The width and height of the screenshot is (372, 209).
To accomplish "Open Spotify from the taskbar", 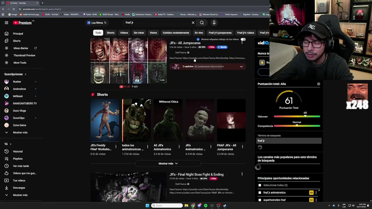I will (205, 206).
